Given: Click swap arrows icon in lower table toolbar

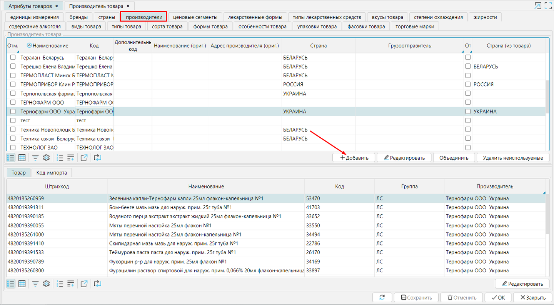Looking at the screenshot, I should 97,284.
